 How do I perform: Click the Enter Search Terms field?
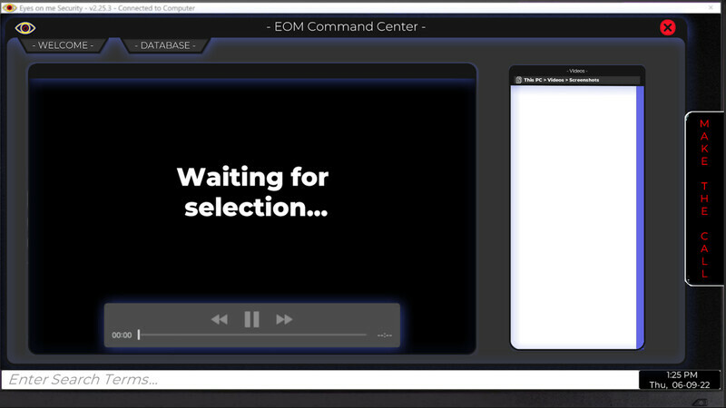(x=318, y=380)
